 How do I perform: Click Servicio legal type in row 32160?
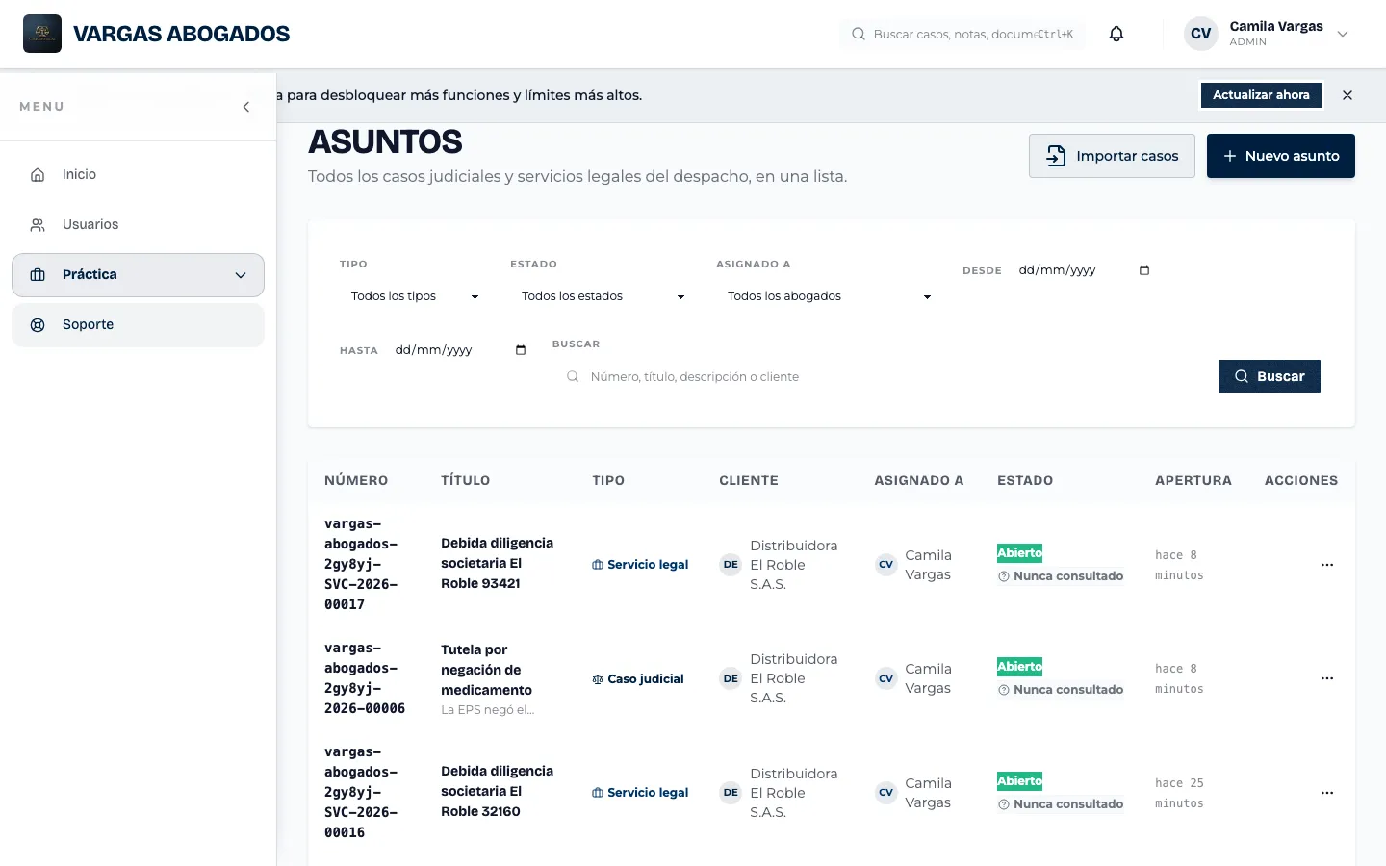coord(640,793)
